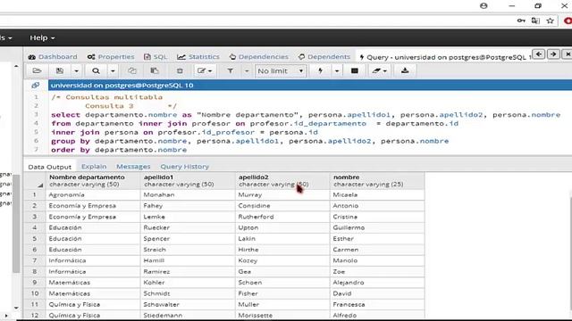Switch to the Dependents tab

tap(324, 57)
